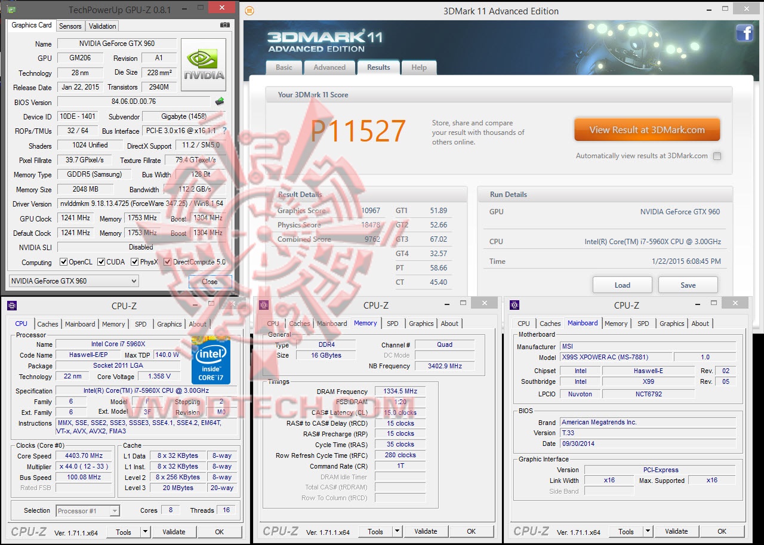The height and width of the screenshot is (545, 764).
Task: Click the Intel Core i7 5960X name field
Action: (118, 344)
